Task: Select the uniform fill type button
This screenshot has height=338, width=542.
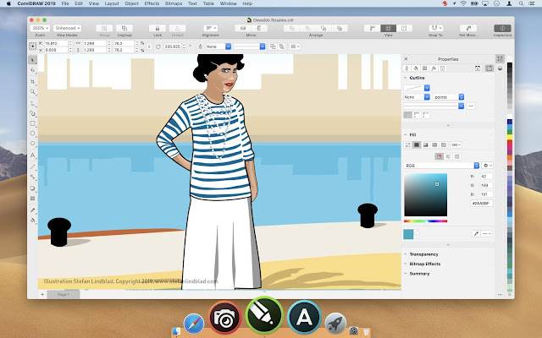Action: (417, 145)
